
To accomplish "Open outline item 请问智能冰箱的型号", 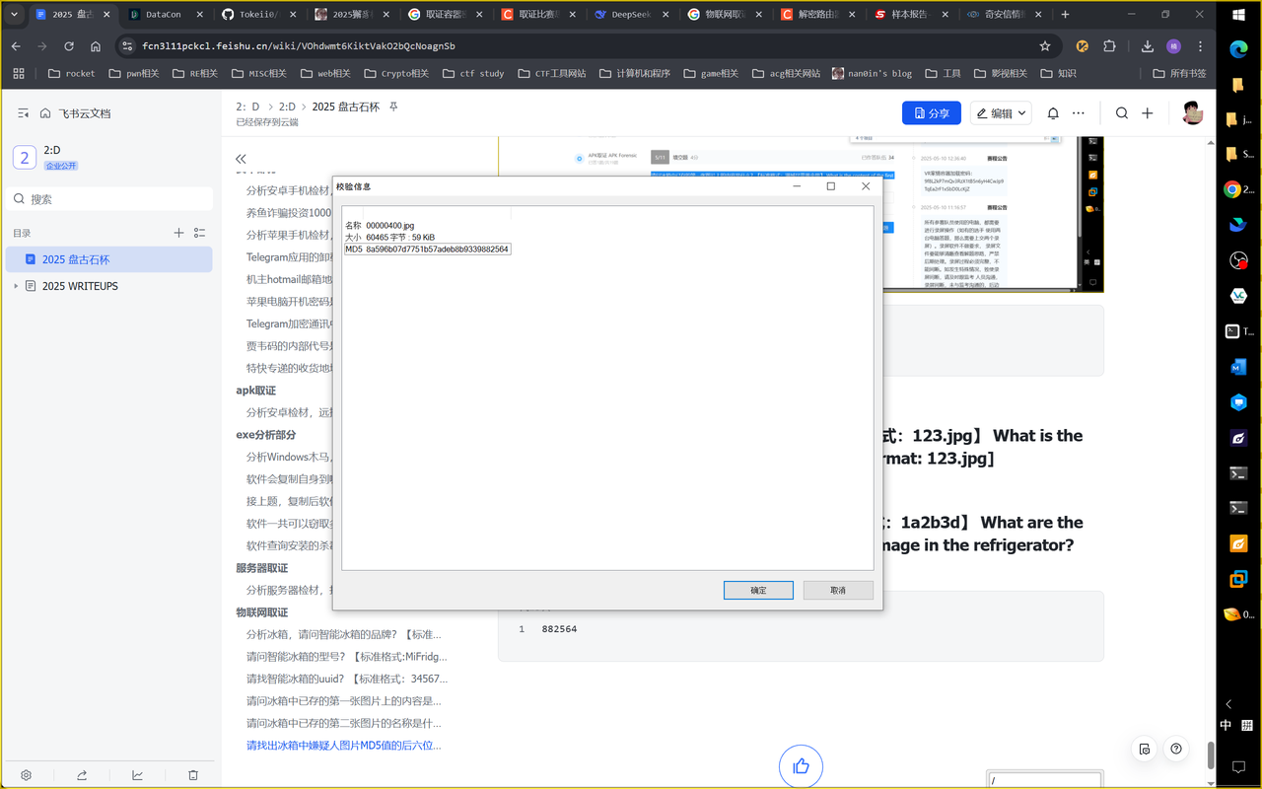I will [346, 657].
